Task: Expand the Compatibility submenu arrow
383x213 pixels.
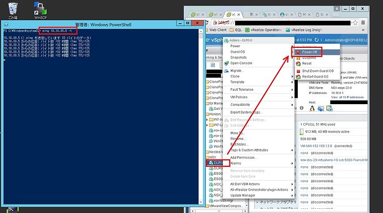Action: click(292, 105)
